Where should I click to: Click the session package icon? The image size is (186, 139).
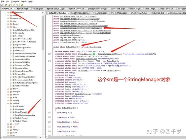click(x=11, y=124)
